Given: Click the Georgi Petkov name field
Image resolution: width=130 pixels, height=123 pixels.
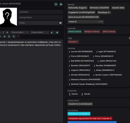Looking at the screenshot, I should 41,17.
